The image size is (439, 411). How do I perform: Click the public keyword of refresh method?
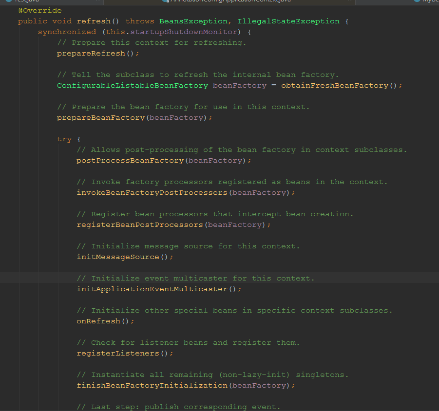tap(33, 21)
